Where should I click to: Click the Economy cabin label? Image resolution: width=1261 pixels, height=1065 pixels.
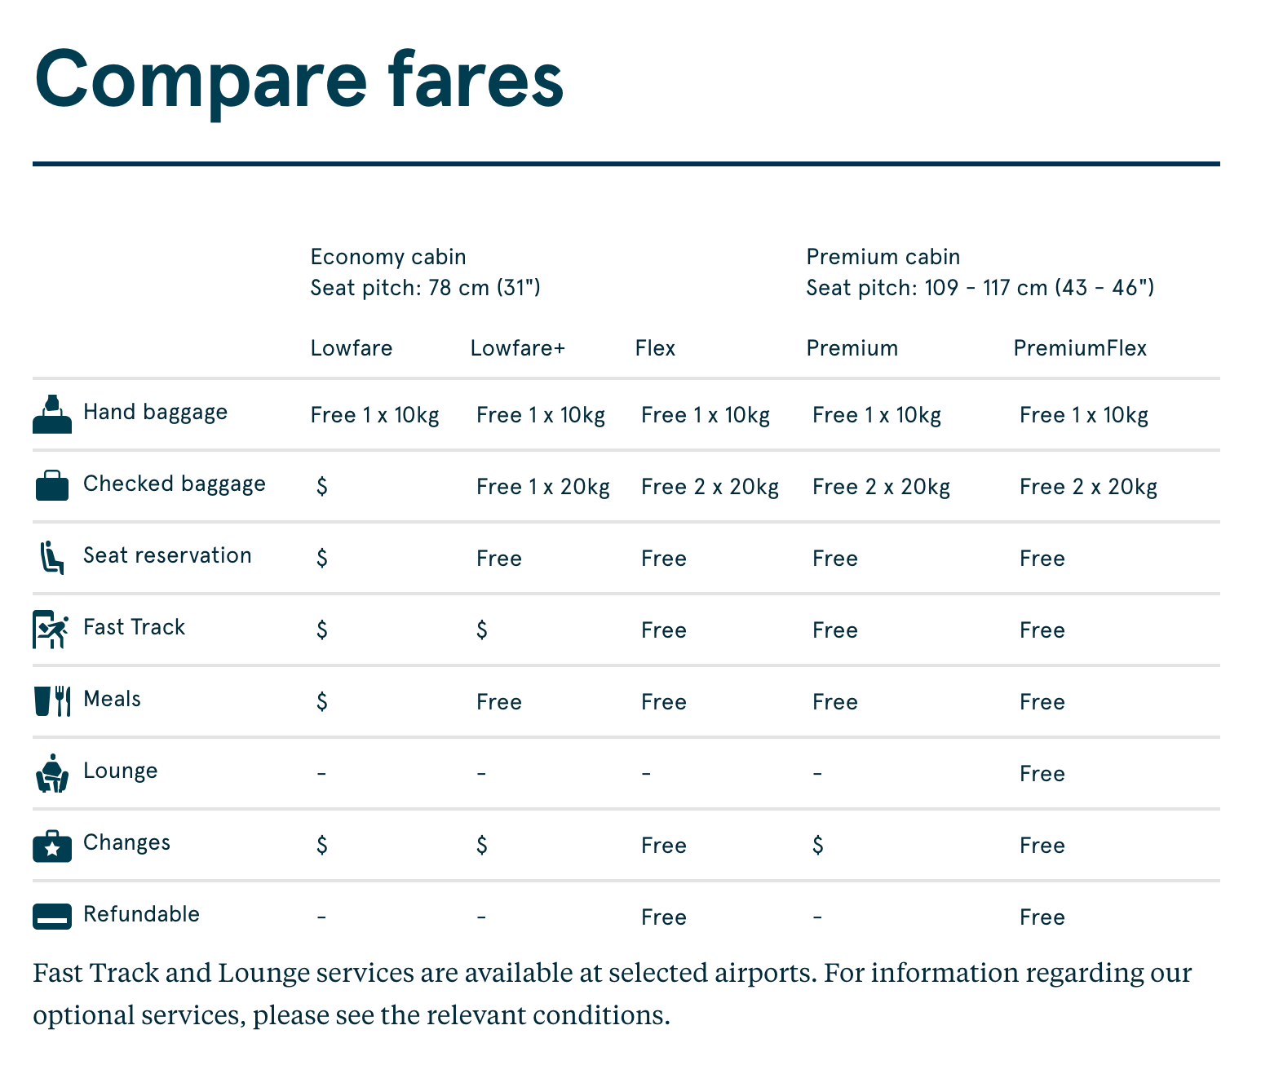click(x=387, y=257)
